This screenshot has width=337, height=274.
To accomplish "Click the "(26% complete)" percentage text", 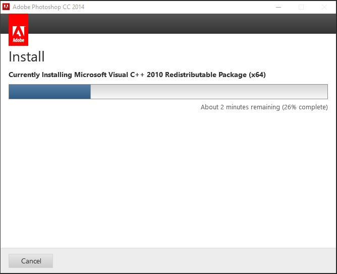I will pos(305,107).
